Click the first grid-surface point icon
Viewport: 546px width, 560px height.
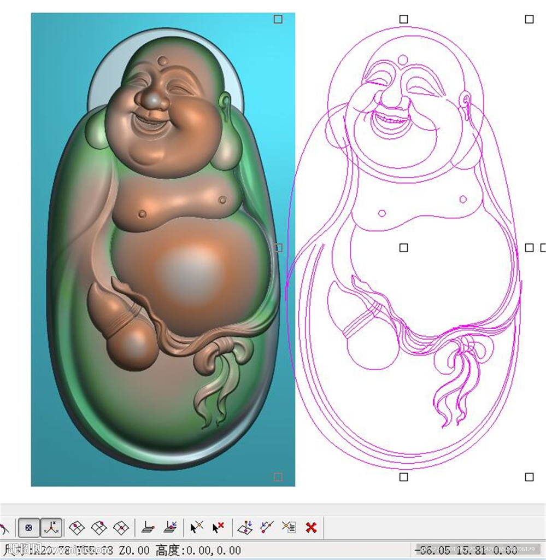[x=77, y=528]
